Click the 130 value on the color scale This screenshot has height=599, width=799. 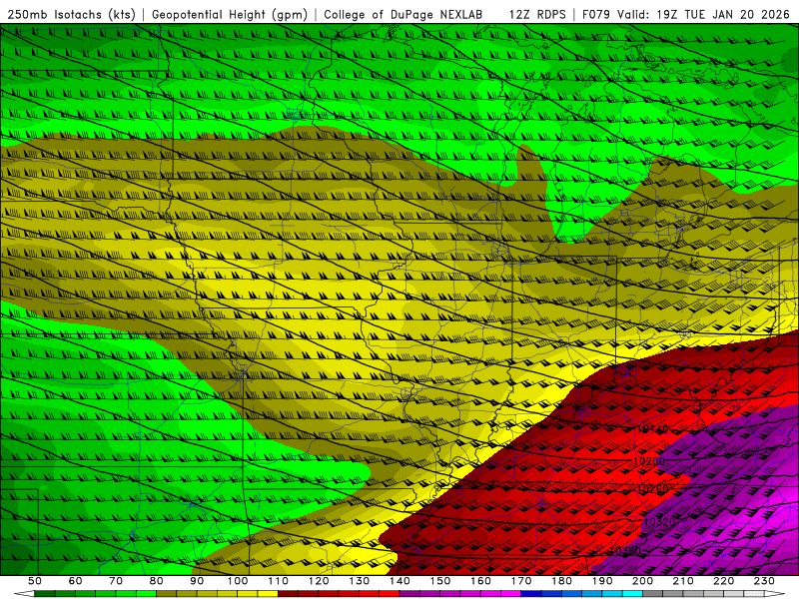coord(360,581)
